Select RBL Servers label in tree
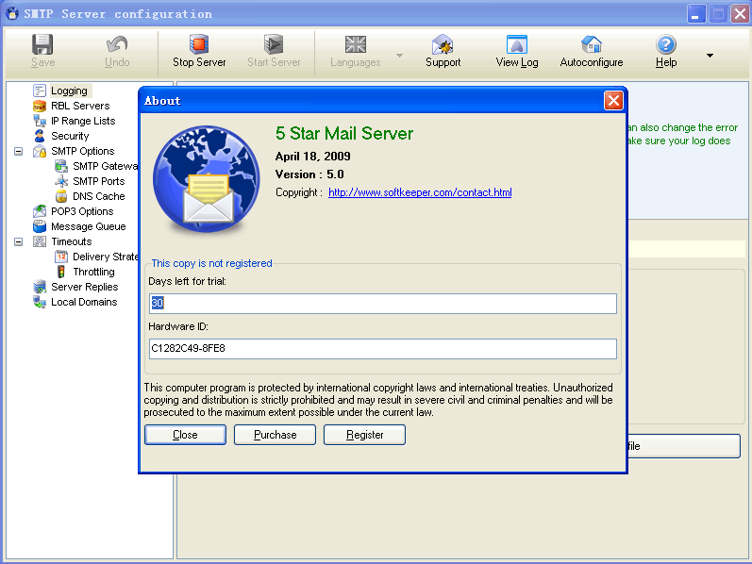This screenshot has width=752, height=564. [80, 106]
